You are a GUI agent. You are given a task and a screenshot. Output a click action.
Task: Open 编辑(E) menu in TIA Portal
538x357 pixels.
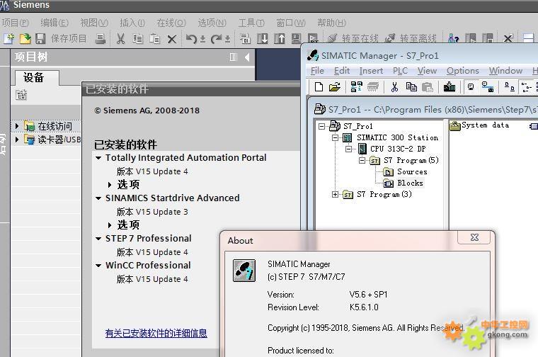[55, 23]
